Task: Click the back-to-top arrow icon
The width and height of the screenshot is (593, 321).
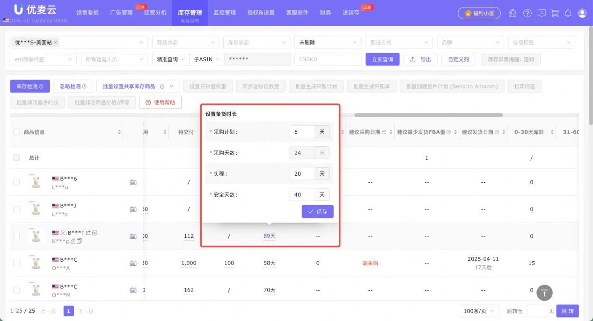Action: pyautogui.click(x=544, y=292)
